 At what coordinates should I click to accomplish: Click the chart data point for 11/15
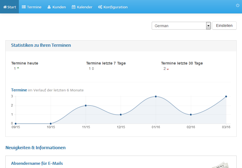tap(86, 105)
